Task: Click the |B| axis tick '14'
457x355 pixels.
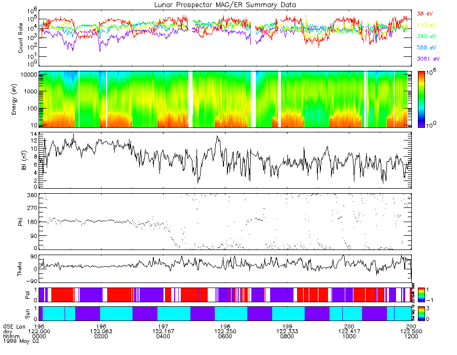Action: (34, 134)
